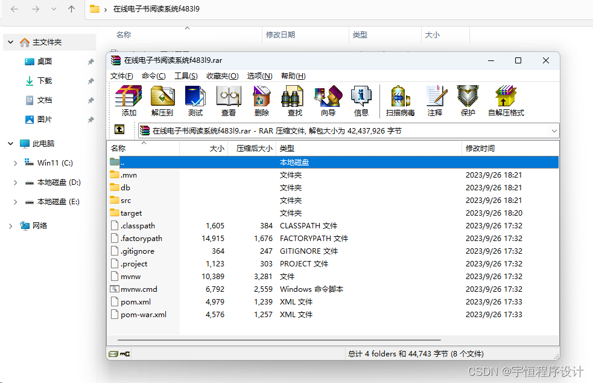Open Downloads (下载) in Explorer sidebar
Viewport: 593px width, 383px height.
click(45, 81)
